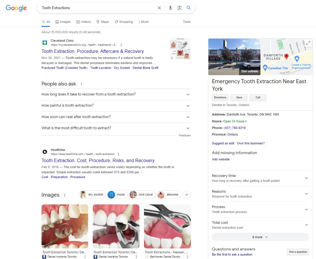Image resolution: width=316 pixels, height=259 pixels.
Task: Filter images by 'molar' chip
Action: (117, 195)
